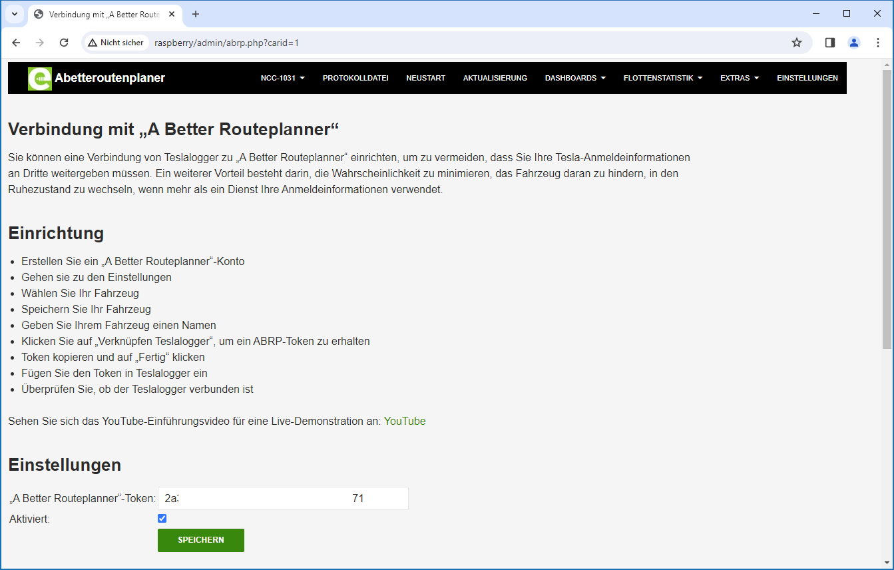
Task: Click the page's vertical scrollbar
Action: (x=887, y=206)
